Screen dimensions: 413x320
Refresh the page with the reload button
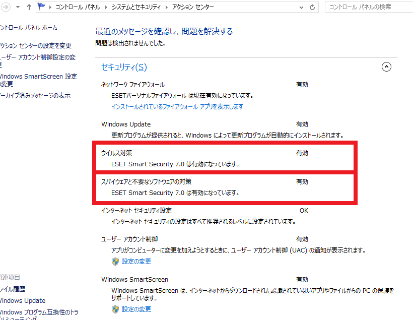[313, 8]
